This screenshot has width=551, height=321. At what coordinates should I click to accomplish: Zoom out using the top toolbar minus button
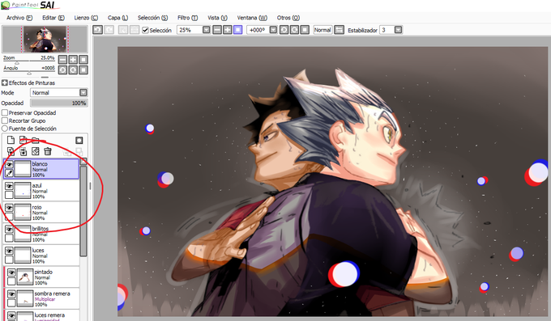(217, 30)
